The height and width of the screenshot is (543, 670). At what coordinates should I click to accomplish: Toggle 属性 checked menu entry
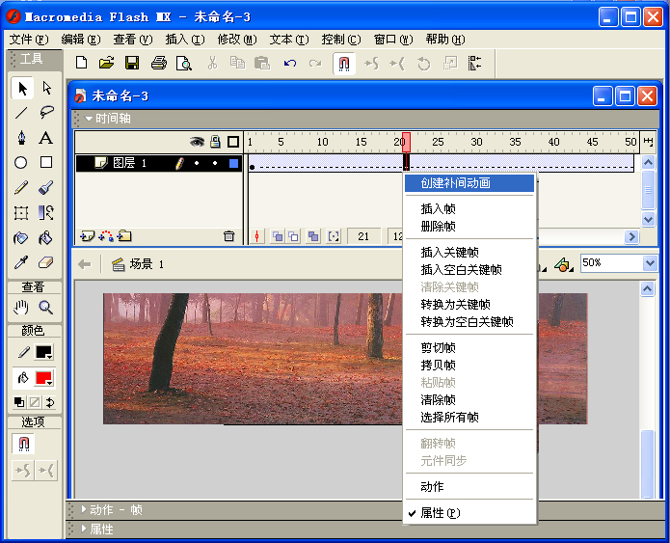tap(469, 513)
